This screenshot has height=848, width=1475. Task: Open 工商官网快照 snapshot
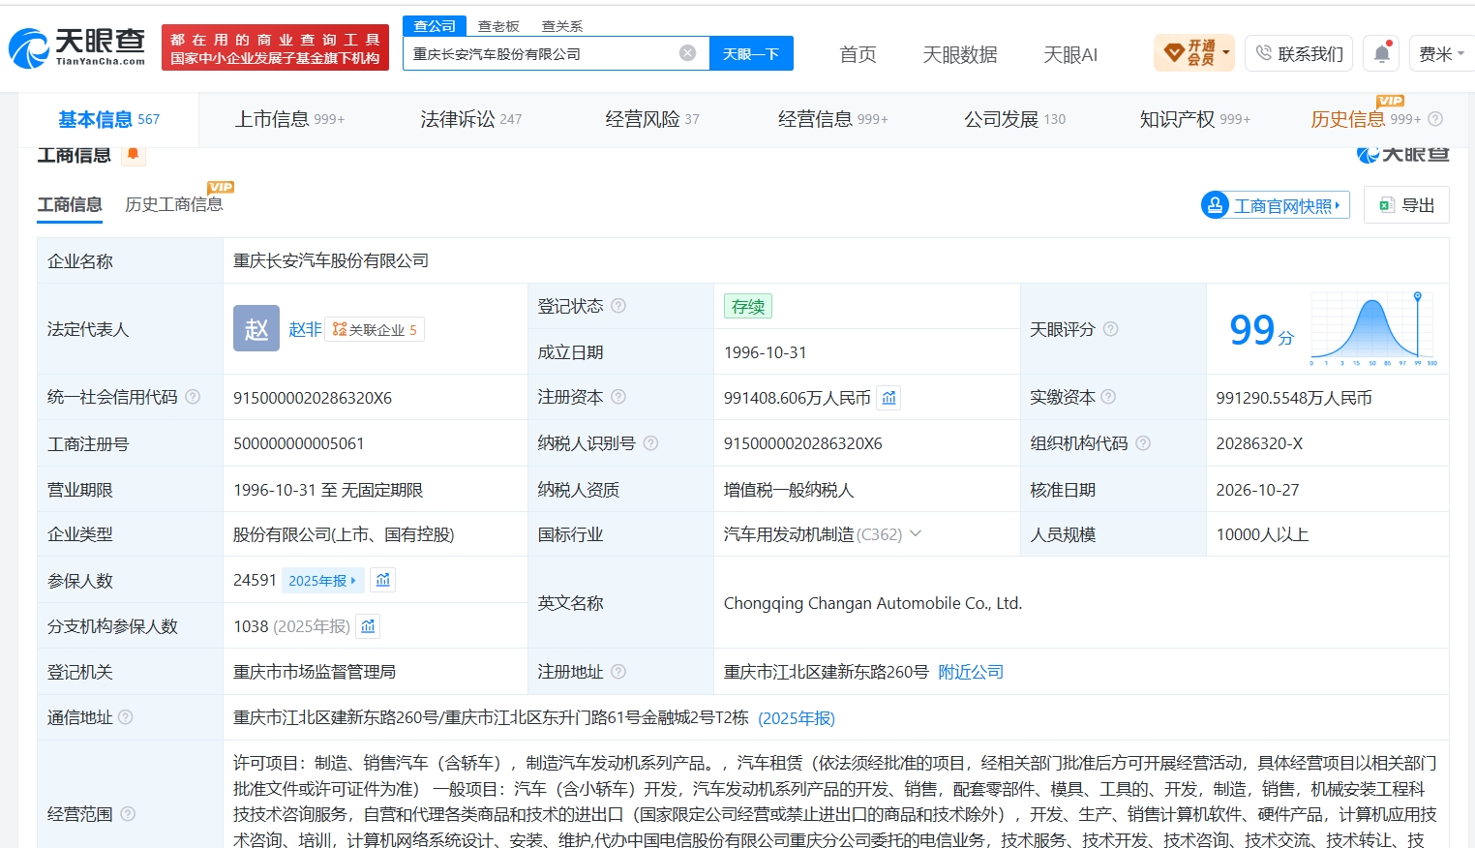tap(1275, 205)
